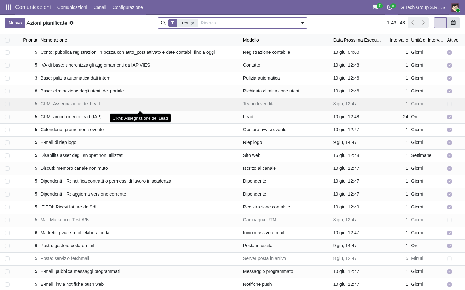
Task: Sort by Data Prossima Esecuzione column header
Action: 357,40
